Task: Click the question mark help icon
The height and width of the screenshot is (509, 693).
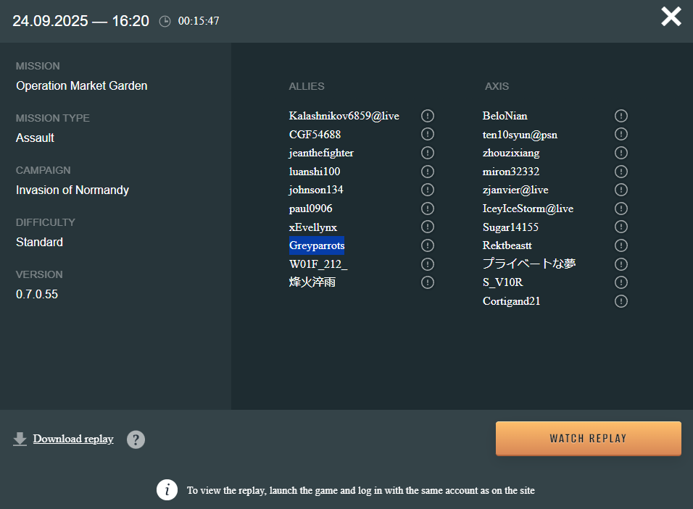Action: (136, 439)
